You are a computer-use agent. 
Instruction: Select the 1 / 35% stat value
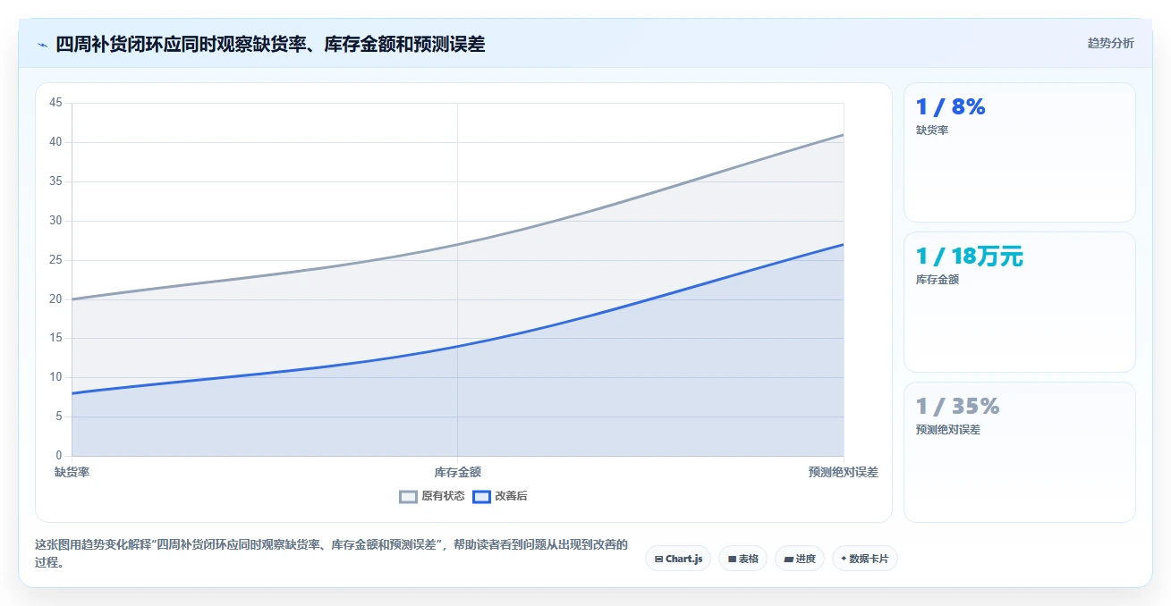click(957, 407)
